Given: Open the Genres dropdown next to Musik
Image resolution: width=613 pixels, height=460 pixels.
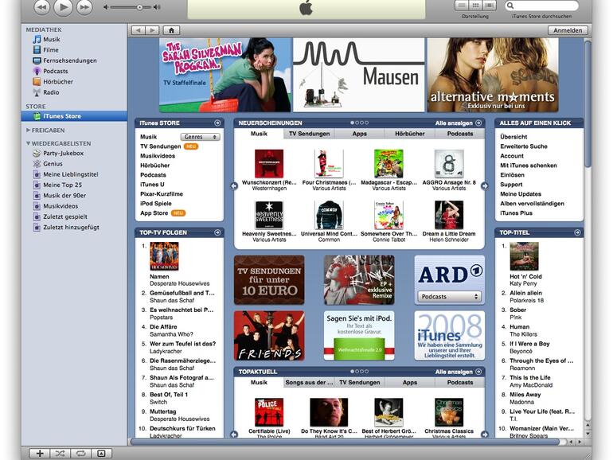Looking at the screenshot, I should point(200,137).
